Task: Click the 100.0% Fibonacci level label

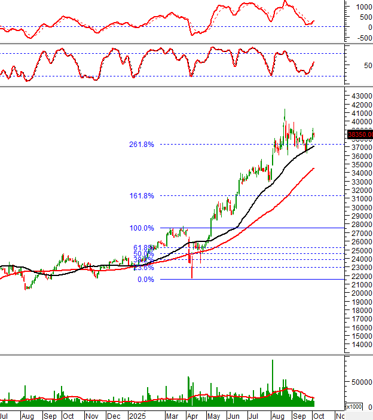Action: (x=141, y=228)
